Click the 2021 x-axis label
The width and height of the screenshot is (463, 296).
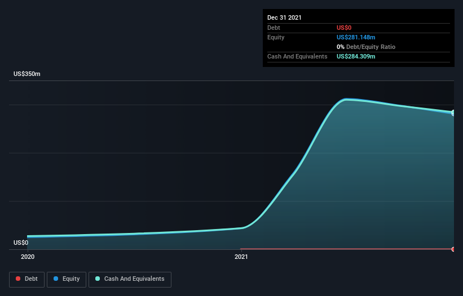pos(241,257)
